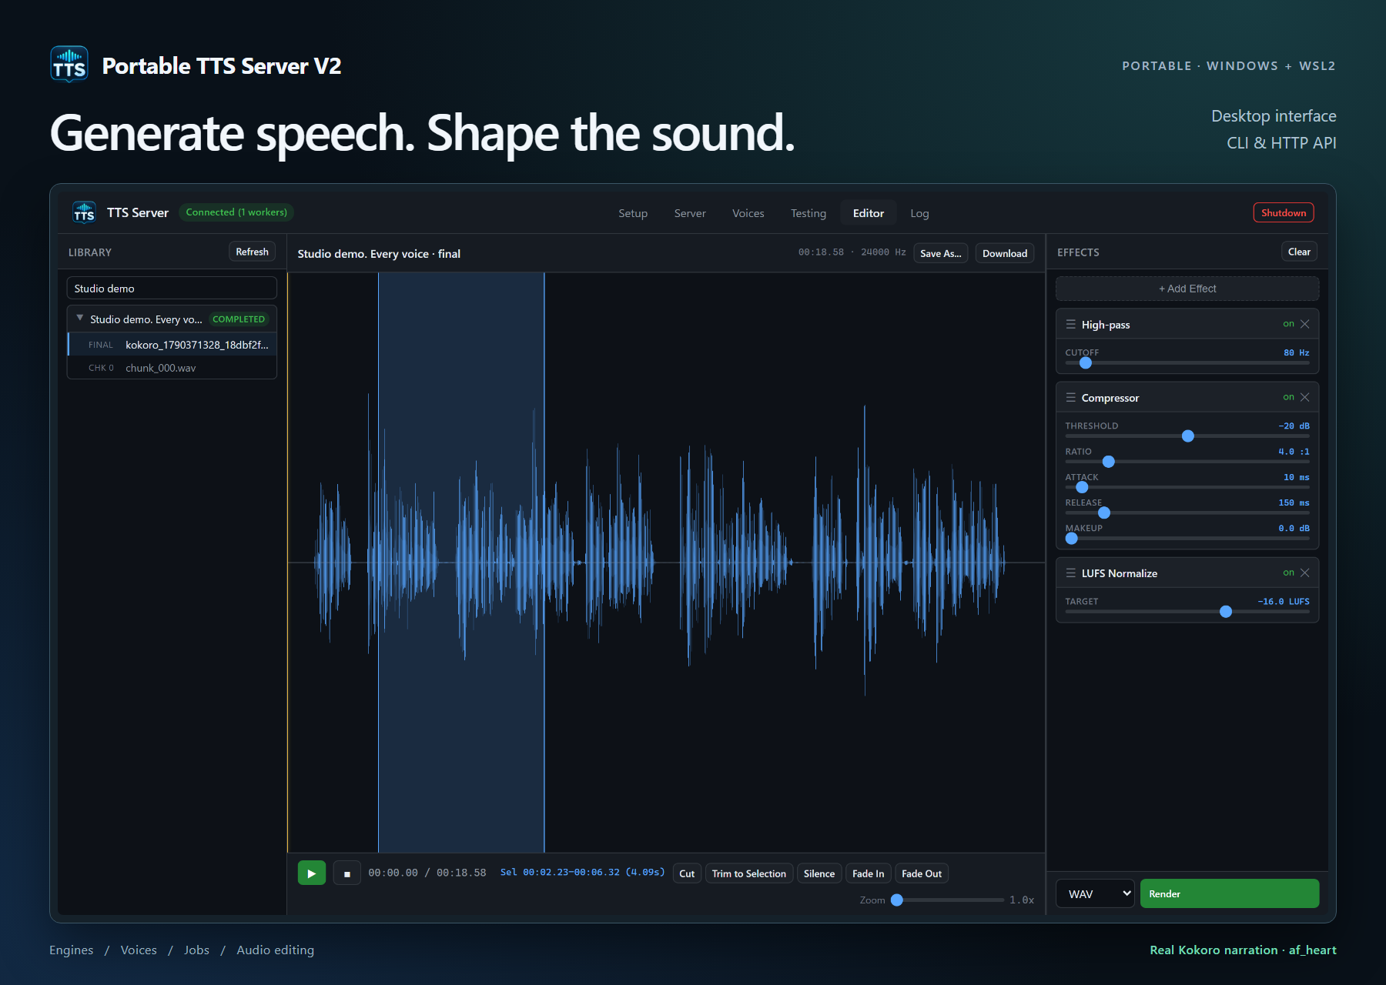Toggle the Compressor effect on/off
Screen dimensions: 1386x985
(x=1288, y=397)
